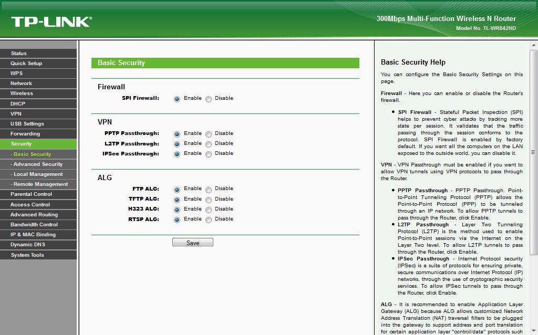The width and height of the screenshot is (538, 335).
Task: Click the VPN section heading
Action: click(x=105, y=122)
